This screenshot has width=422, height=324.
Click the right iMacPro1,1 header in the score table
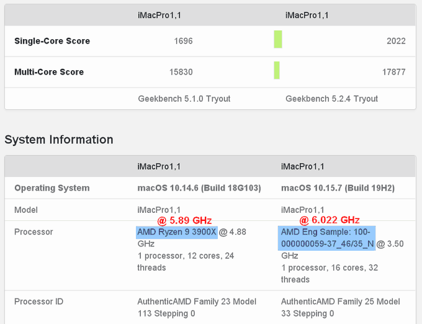pyautogui.click(x=307, y=16)
